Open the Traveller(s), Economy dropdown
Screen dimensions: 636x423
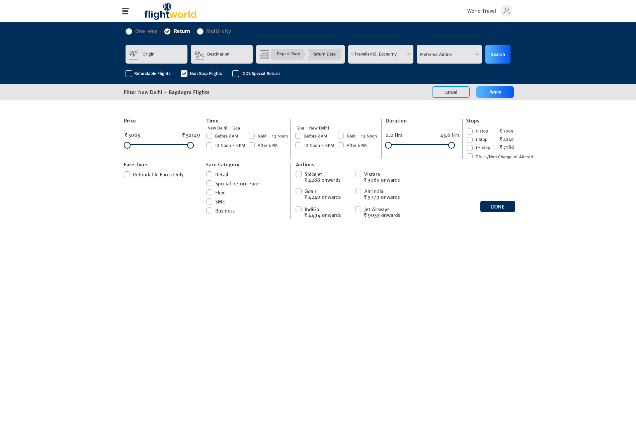(381, 54)
